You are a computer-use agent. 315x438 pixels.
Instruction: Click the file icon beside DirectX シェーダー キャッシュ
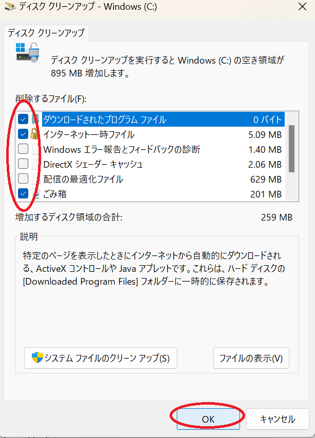pyautogui.click(x=35, y=164)
